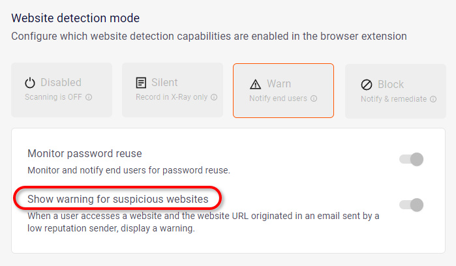Switch to the "Block" mode label

[391, 85]
